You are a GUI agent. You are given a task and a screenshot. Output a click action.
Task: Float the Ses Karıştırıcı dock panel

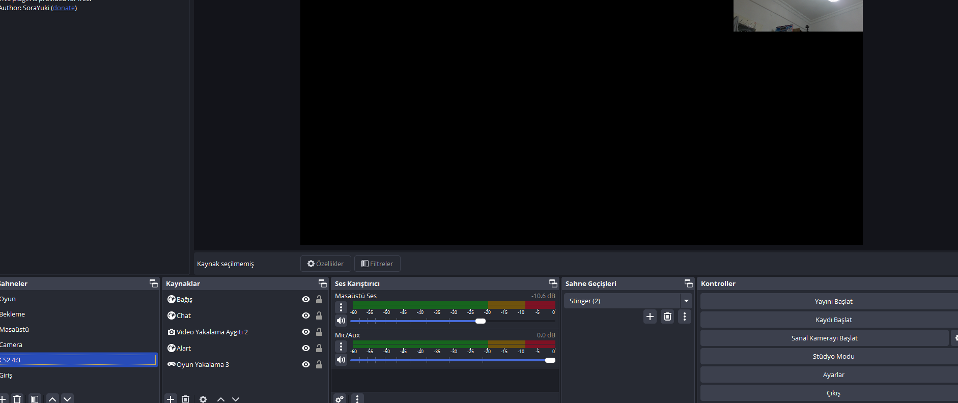click(x=553, y=283)
